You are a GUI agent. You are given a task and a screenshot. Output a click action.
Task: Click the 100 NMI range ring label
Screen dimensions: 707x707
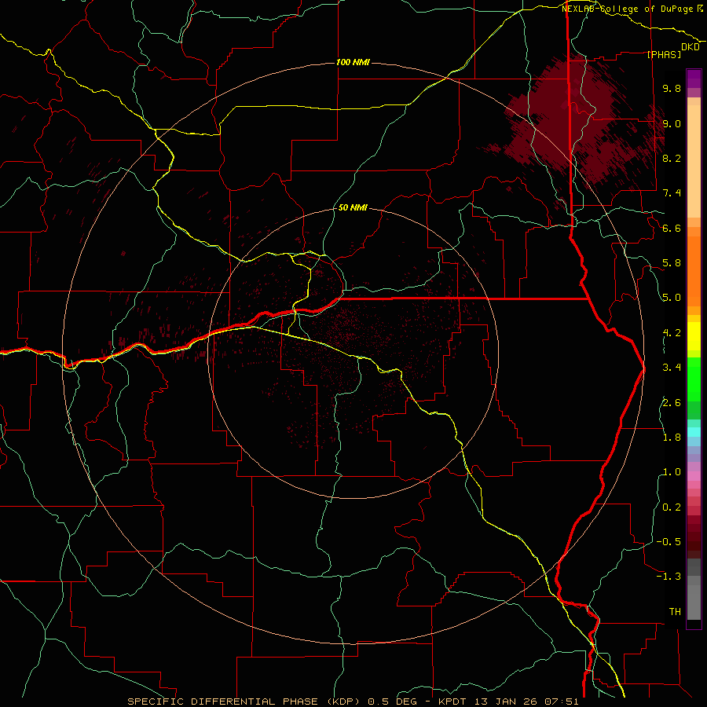click(x=353, y=62)
